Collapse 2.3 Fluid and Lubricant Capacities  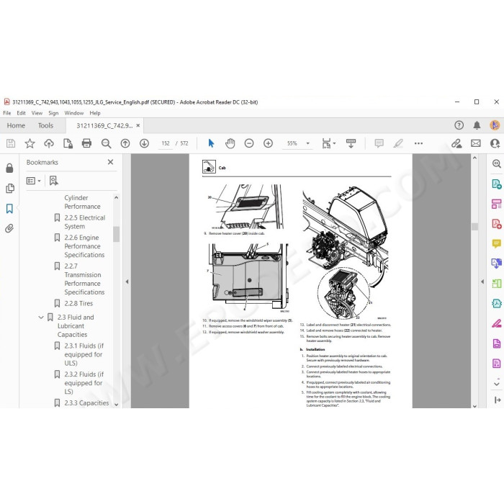coord(41,318)
